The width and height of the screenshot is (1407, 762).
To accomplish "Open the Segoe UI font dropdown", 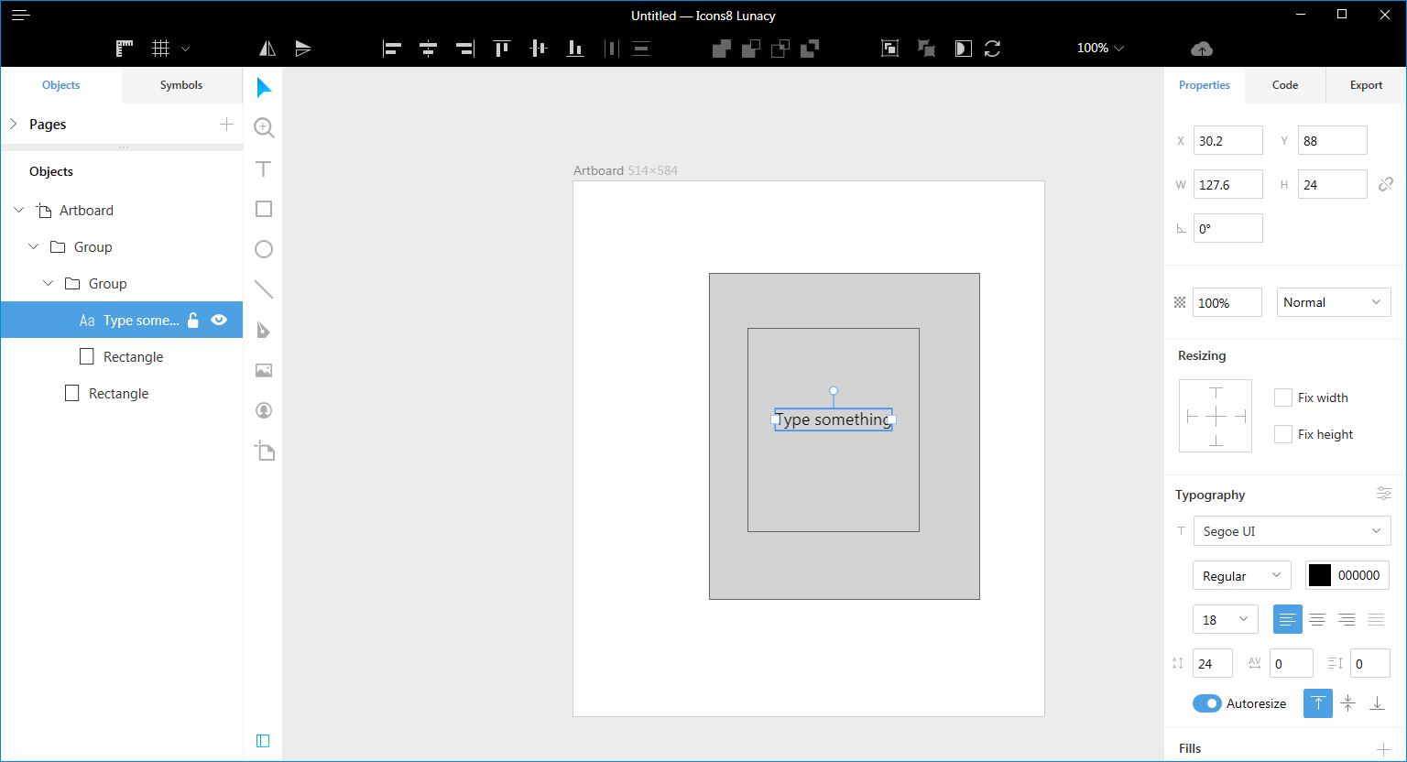I will (x=1292, y=531).
